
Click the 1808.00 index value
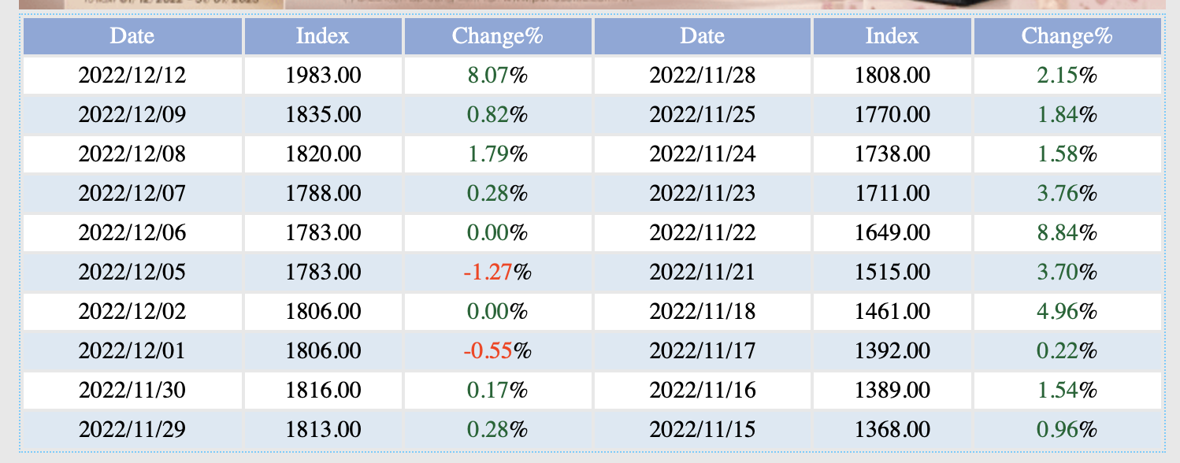click(x=892, y=76)
